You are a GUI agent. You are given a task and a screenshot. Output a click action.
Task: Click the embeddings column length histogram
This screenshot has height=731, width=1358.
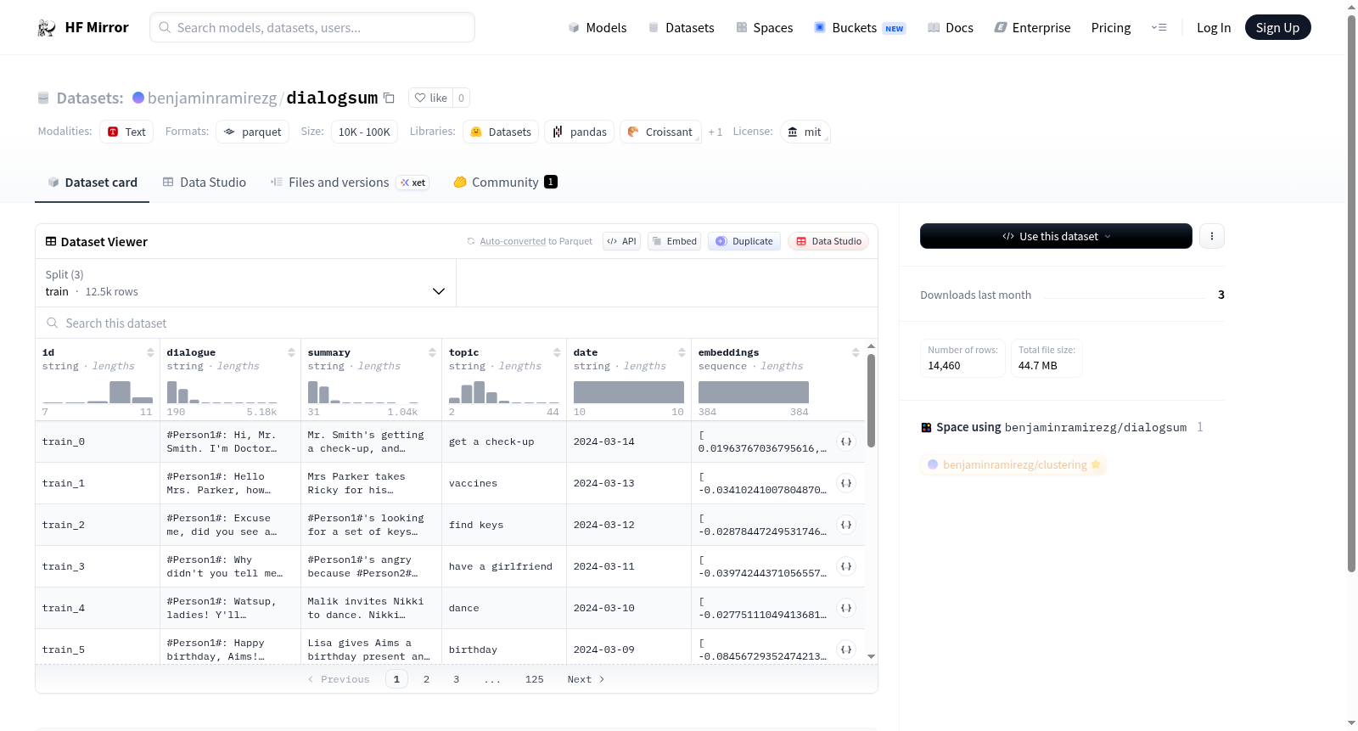[x=754, y=392]
